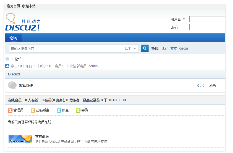233x153 pixels.
Task: Click the home icon in breadcrumb
Action: 7,59
